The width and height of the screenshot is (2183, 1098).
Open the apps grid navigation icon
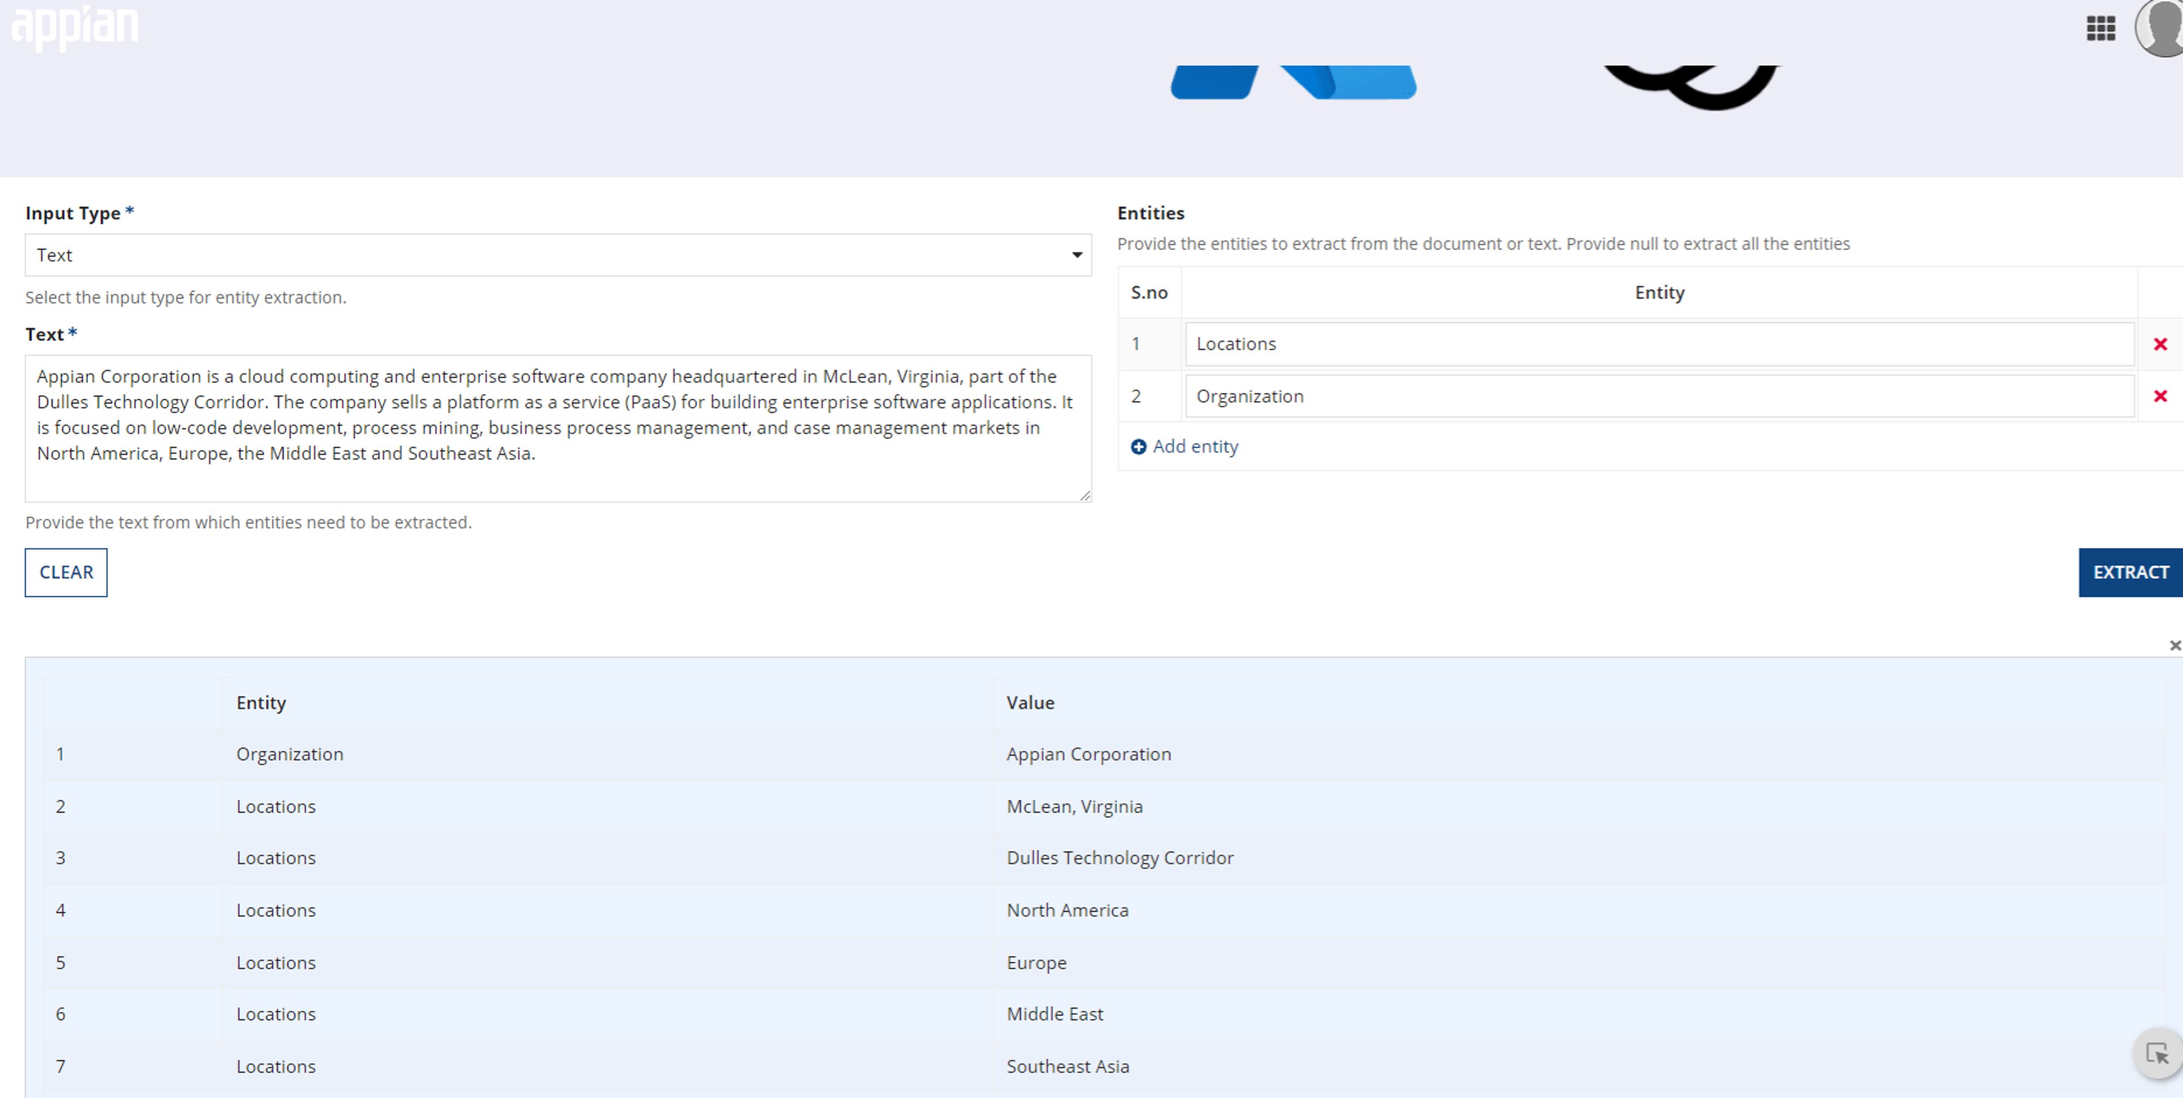[2101, 28]
